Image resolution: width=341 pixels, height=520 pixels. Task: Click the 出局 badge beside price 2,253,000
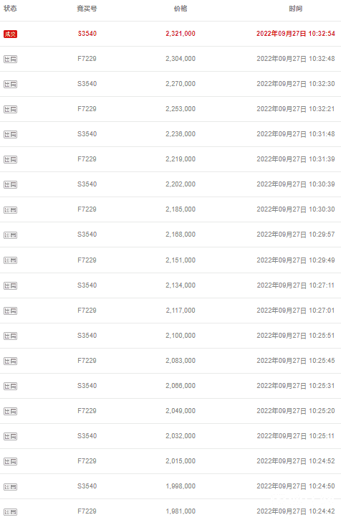10,109
